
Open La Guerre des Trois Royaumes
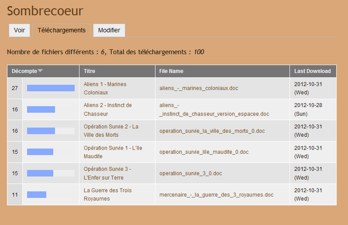pos(107,194)
